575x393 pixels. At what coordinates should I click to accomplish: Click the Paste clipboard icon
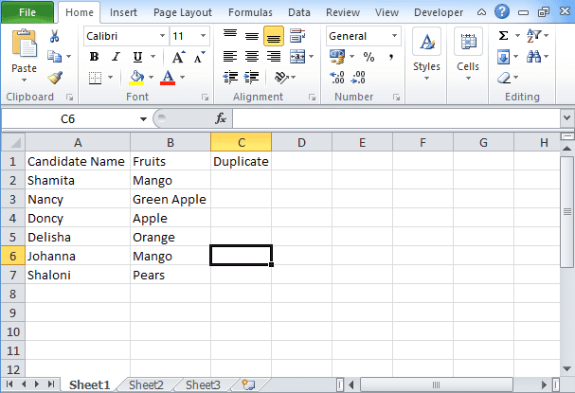(24, 44)
